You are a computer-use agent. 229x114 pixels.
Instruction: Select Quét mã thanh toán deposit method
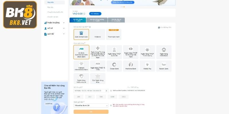coord(81,34)
